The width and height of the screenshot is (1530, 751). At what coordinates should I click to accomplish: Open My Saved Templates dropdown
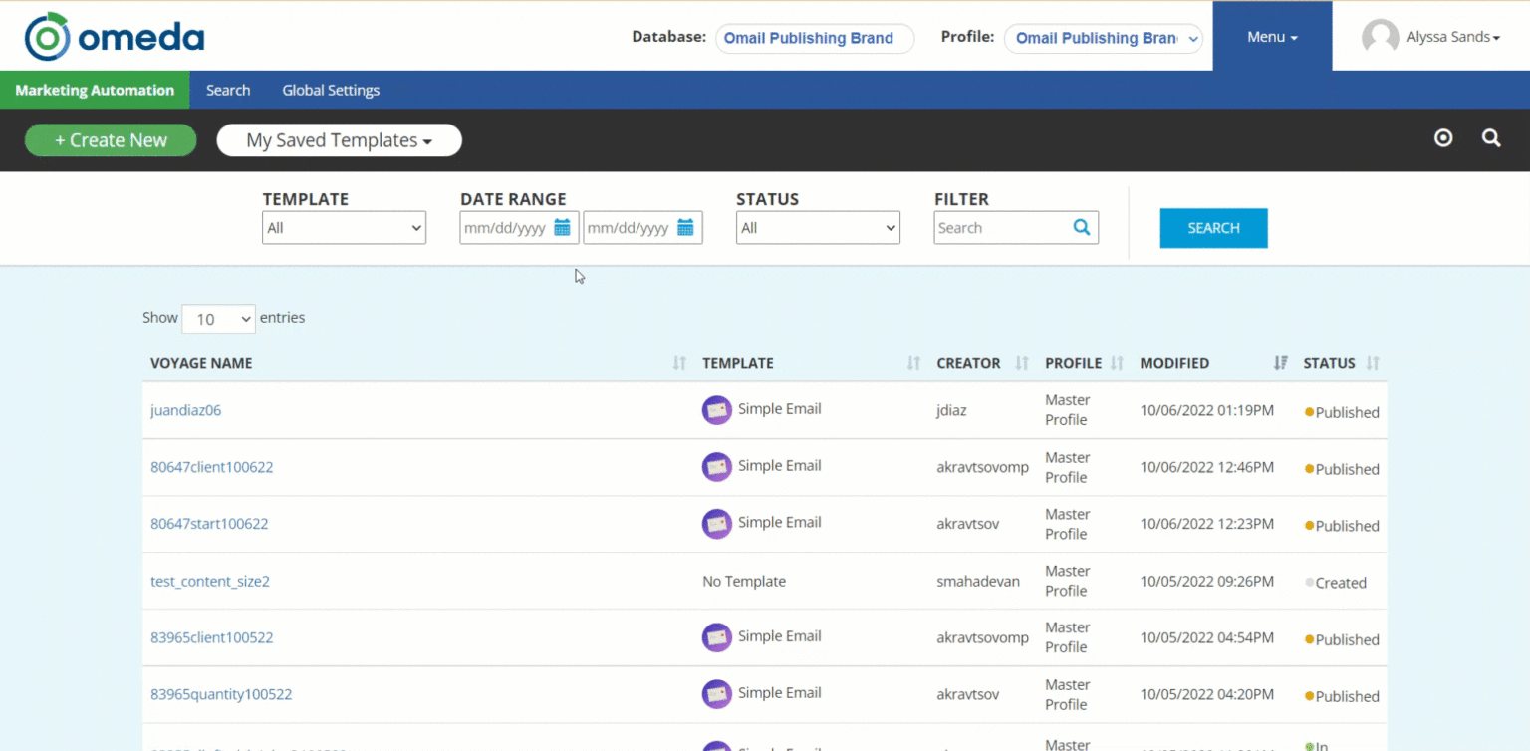point(339,140)
